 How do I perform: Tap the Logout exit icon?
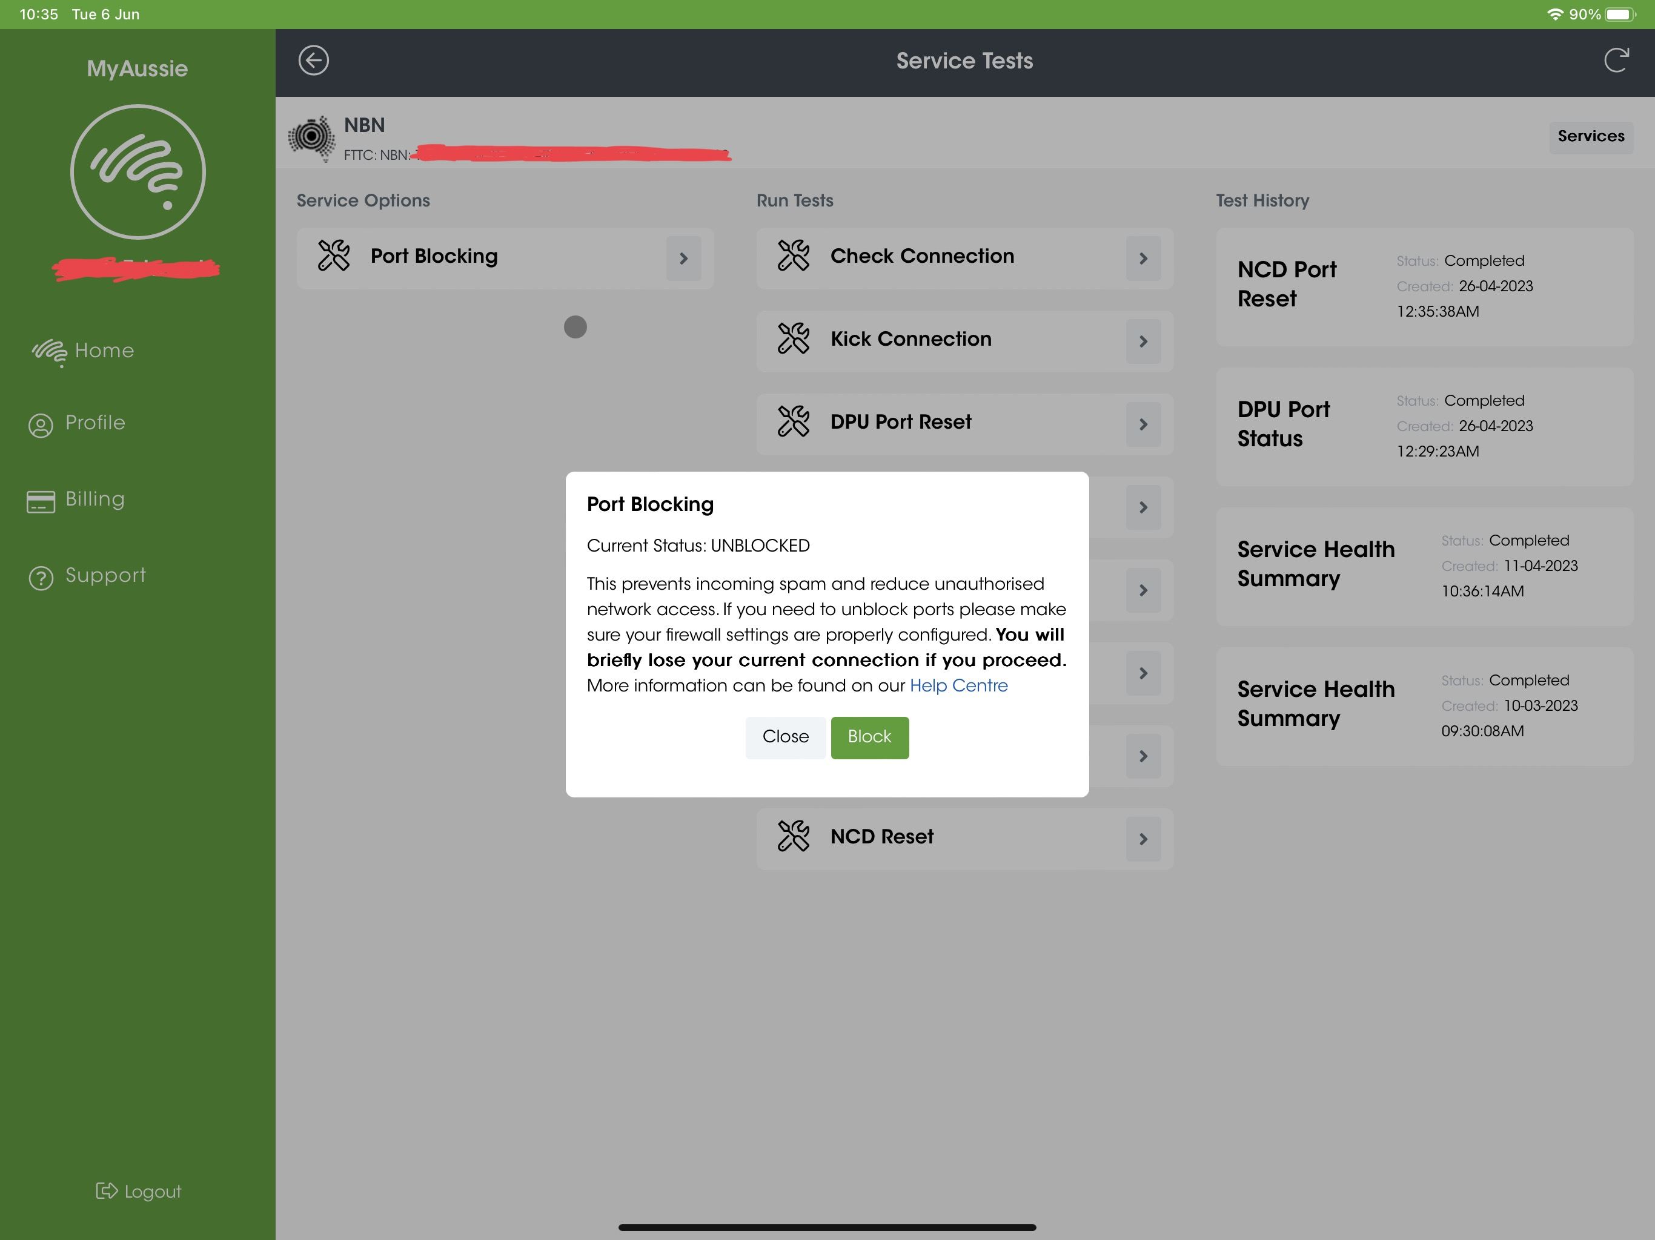click(x=106, y=1190)
